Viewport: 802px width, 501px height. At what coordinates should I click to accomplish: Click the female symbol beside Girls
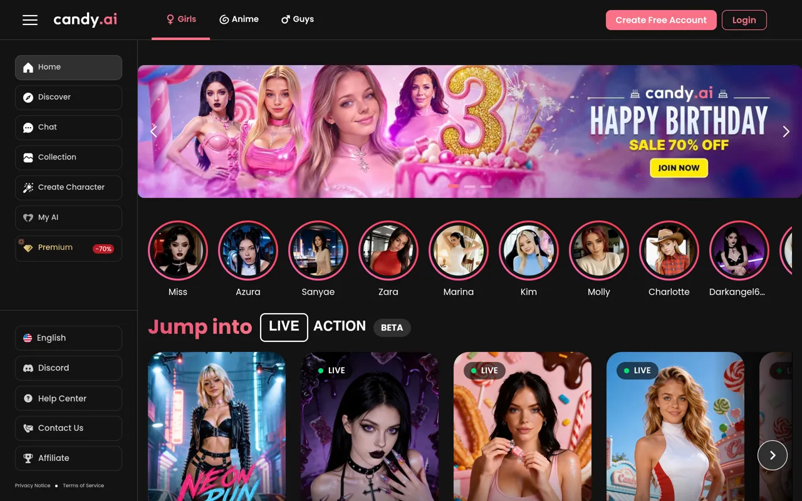(x=170, y=19)
